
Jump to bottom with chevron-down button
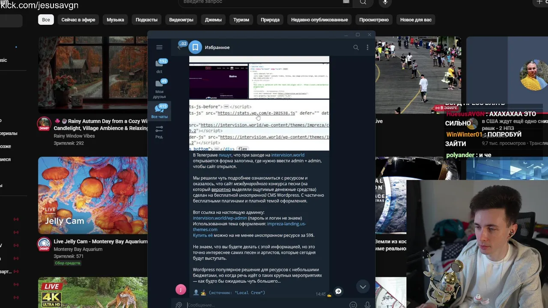pos(363,287)
